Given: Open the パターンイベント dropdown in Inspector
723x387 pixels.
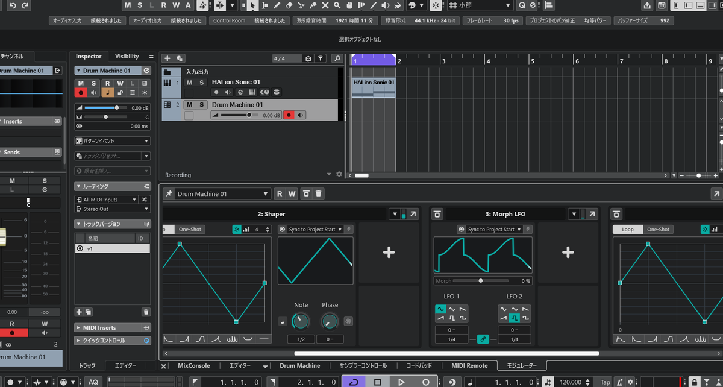Looking at the screenshot, I should pos(112,140).
